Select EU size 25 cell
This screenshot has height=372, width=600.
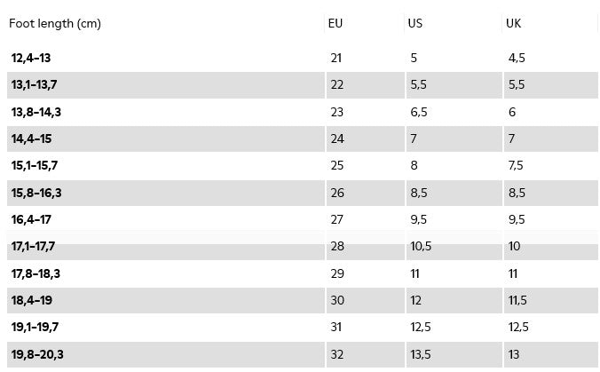click(x=336, y=166)
